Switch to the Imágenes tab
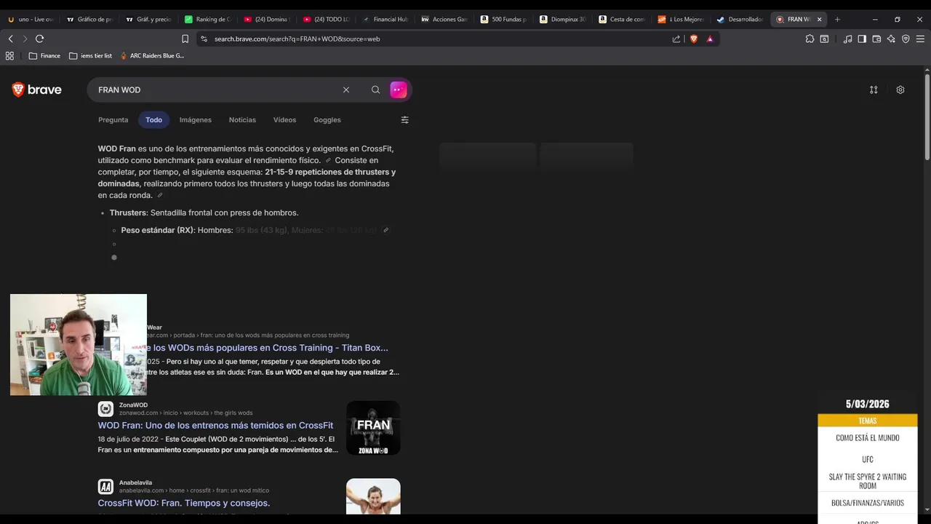Viewport: 931px width, 524px height. pos(196,120)
